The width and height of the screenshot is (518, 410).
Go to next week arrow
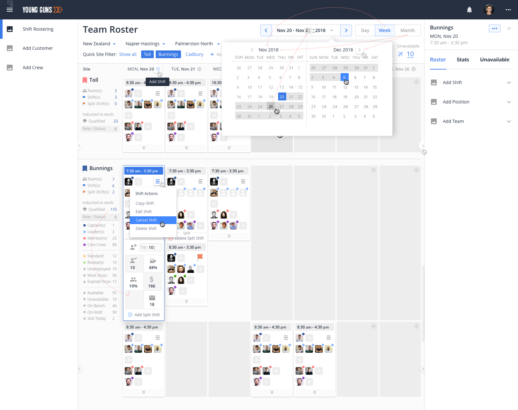click(346, 30)
